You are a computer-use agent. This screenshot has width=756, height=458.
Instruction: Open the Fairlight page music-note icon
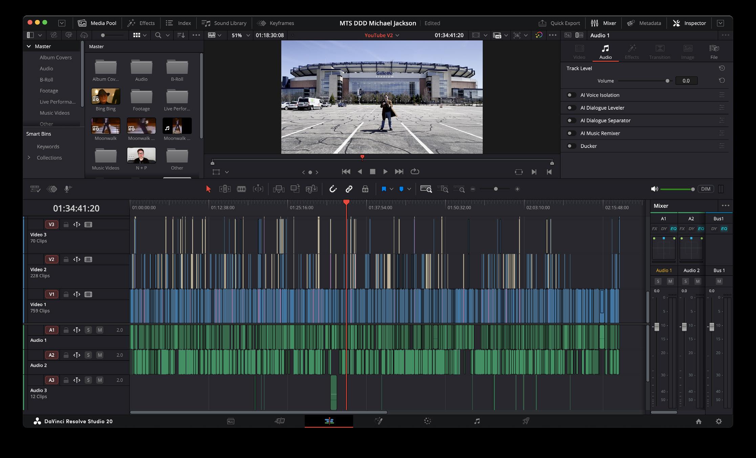[477, 421]
